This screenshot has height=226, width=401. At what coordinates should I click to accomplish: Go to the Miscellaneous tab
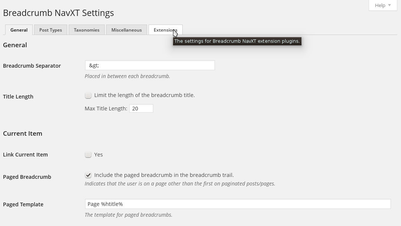pos(126,30)
